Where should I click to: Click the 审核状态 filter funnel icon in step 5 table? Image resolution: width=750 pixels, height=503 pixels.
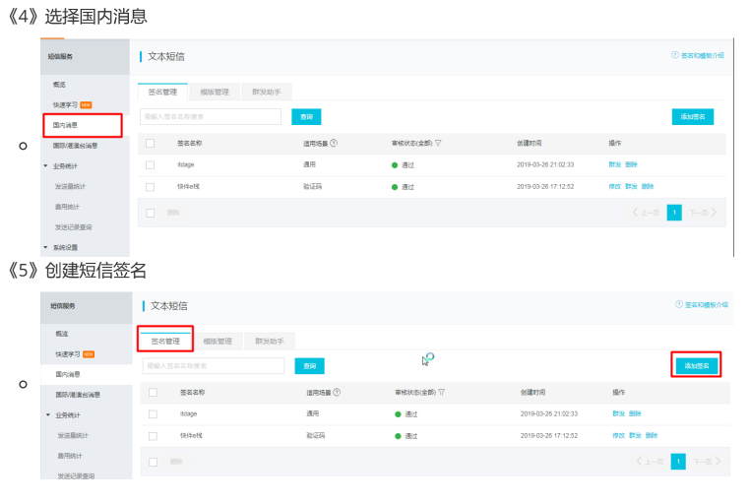[x=442, y=392]
